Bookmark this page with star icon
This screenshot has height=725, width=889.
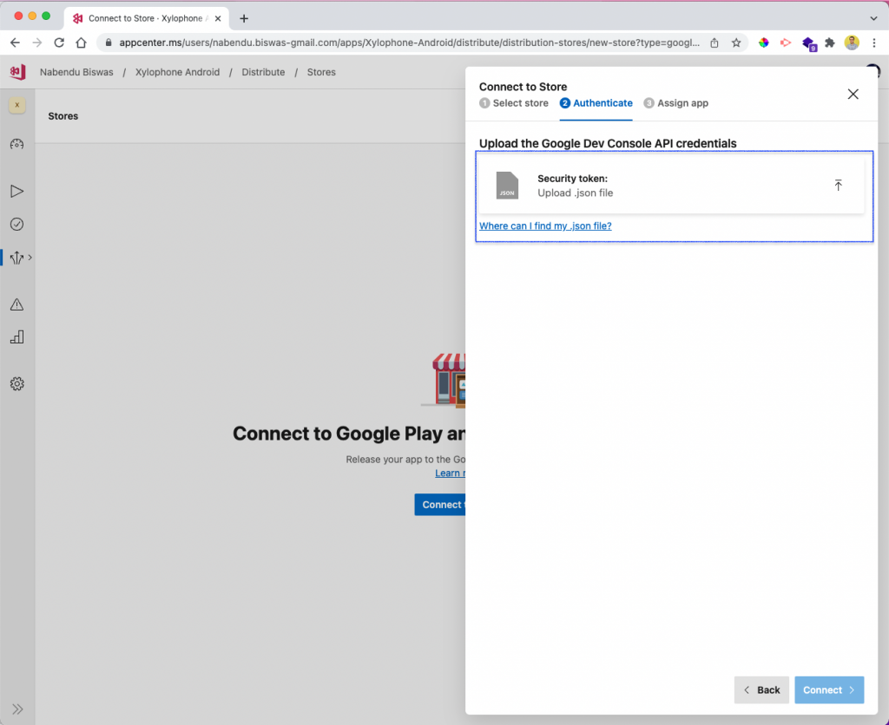[736, 42]
